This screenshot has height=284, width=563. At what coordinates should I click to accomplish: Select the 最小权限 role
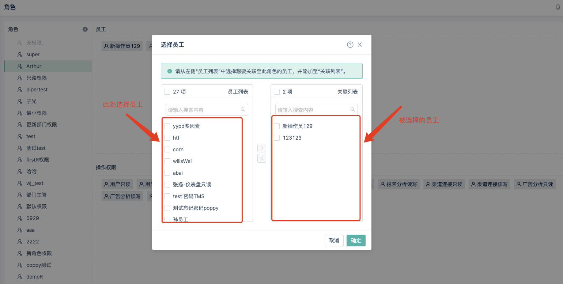pyautogui.click(x=48, y=113)
